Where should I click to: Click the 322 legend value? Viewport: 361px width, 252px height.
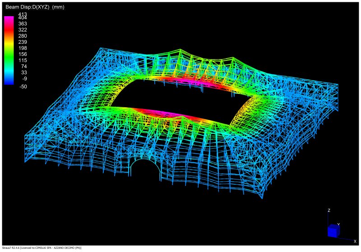pos(23,29)
